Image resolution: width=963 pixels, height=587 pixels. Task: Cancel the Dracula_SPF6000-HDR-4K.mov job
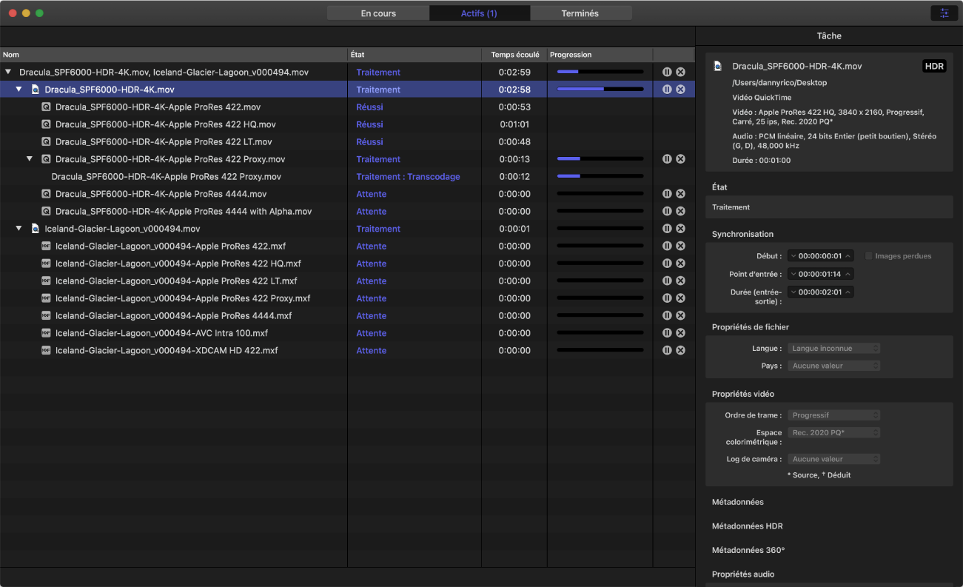coord(680,89)
